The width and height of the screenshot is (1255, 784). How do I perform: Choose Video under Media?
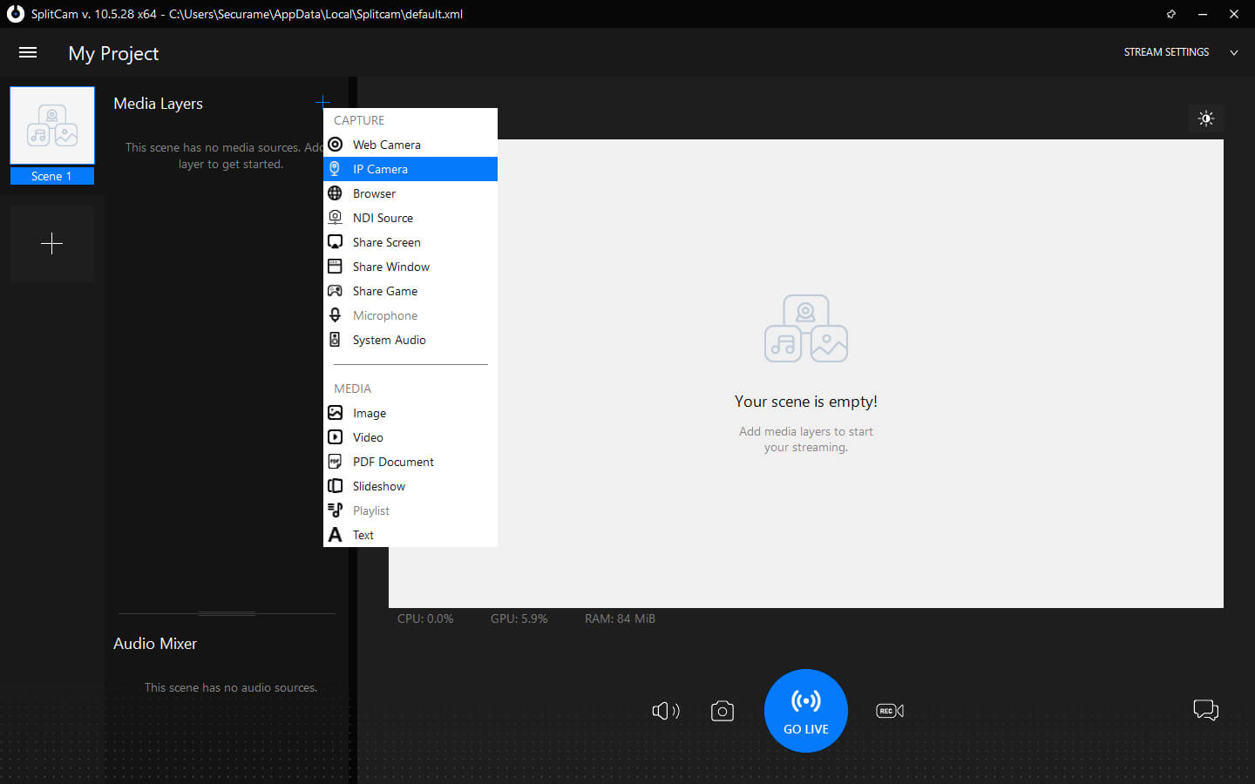coord(410,437)
